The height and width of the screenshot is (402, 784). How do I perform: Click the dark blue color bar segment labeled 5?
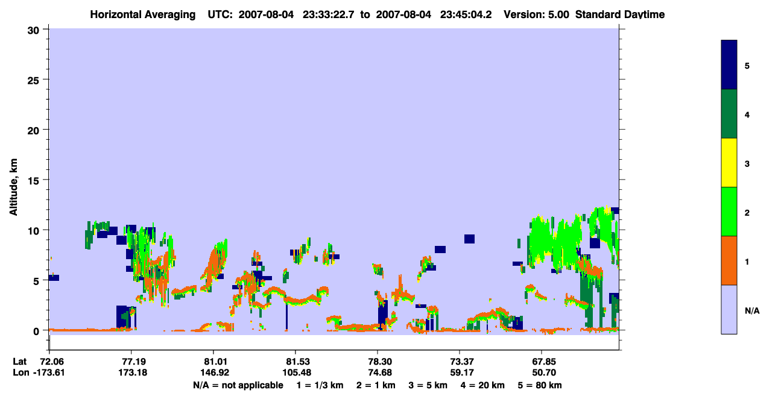point(729,65)
